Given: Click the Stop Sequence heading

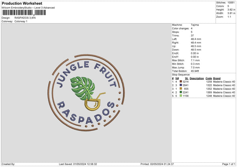Looking at the screenshot, I should tap(181, 75).
